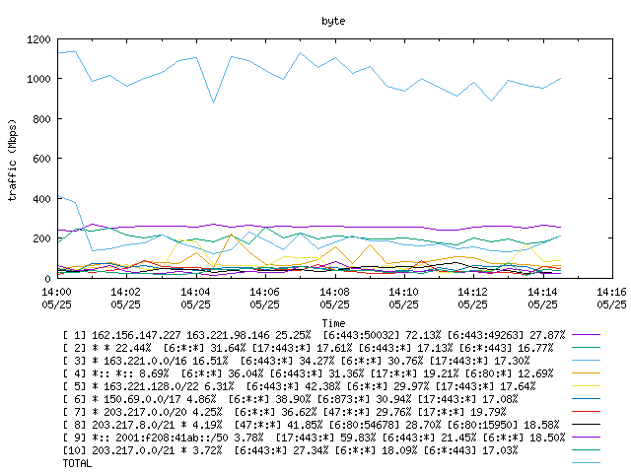Select legend entry [ 2] * * 22.44%
This screenshot has width=631, height=473.
(308, 348)
